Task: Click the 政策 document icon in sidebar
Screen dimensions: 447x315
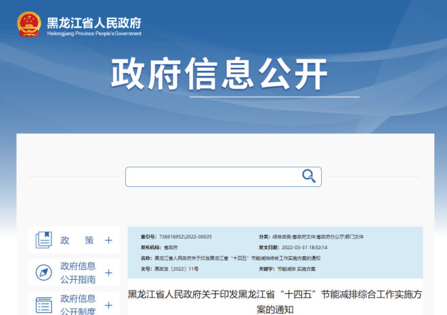Action: click(x=44, y=240)
